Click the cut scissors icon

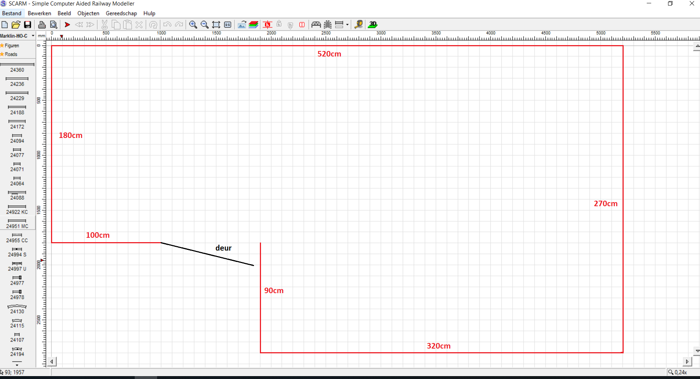click(x=105, y=25)
